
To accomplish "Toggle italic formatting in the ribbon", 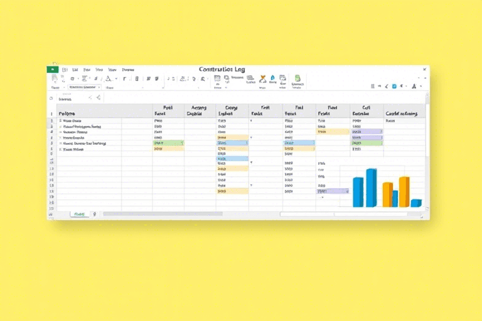I will pos(136,79).
